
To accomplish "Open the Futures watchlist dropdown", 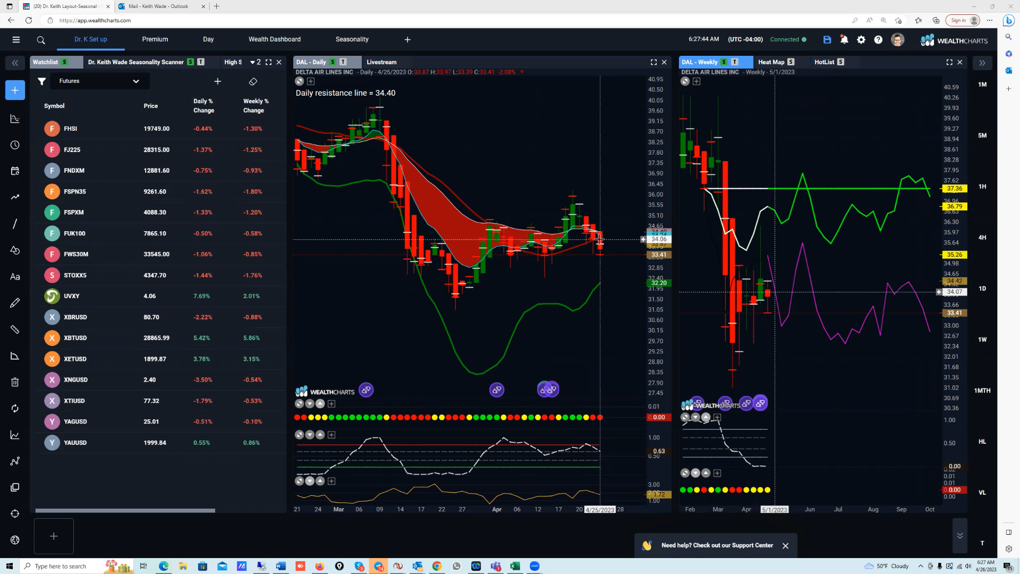I will pyautogui.click(x=99, y=81).
